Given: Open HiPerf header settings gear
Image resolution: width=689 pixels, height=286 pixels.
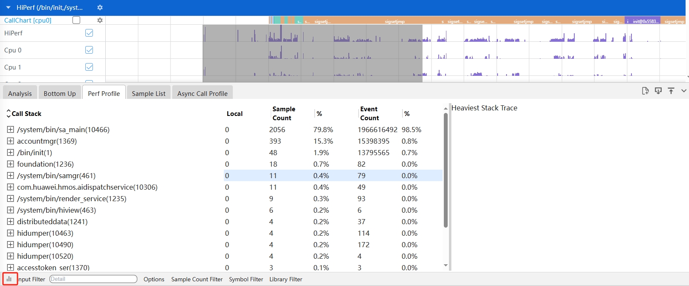Looking at the screenshot, I should point(100,8).
